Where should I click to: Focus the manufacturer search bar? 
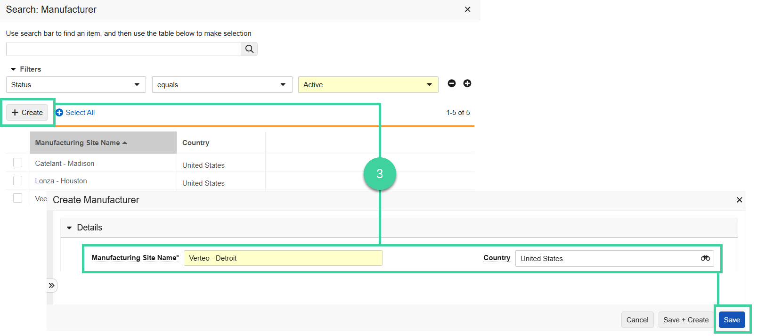coord(123,49)
